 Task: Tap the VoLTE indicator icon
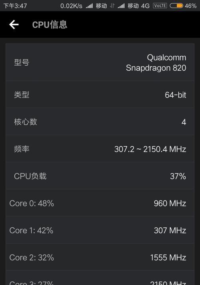pos(160,6)
